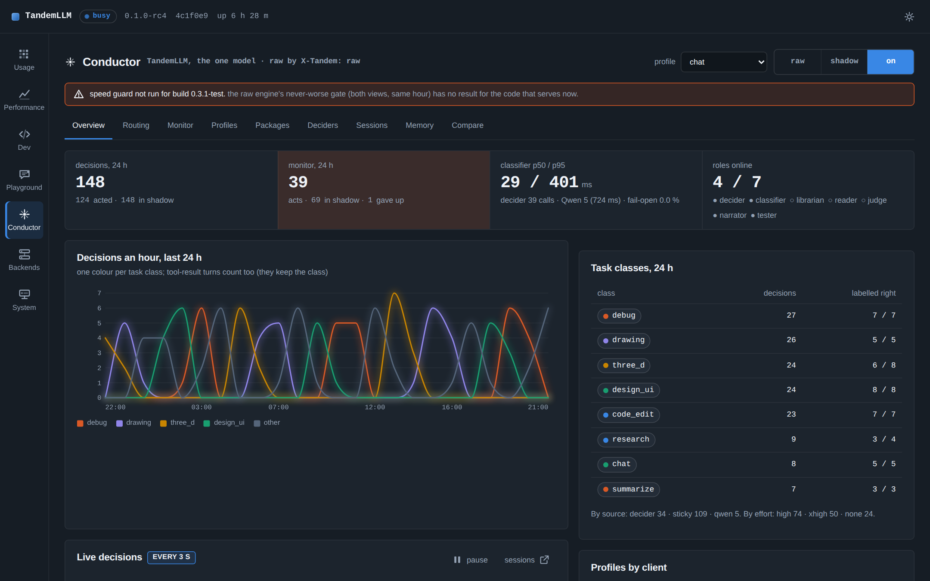The height and width of the screenshot is (581, 930).
Task: Click the TandemLLM logo square
Action: (x=15, y=16)
